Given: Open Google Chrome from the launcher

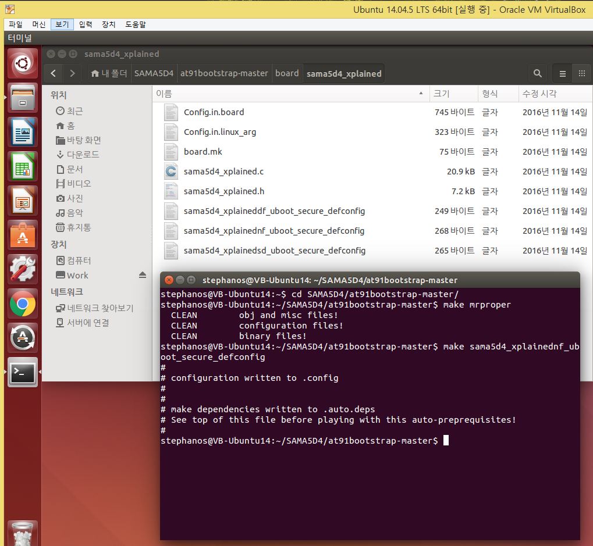Looking at the screenshot, I should (x=23, y=304).
